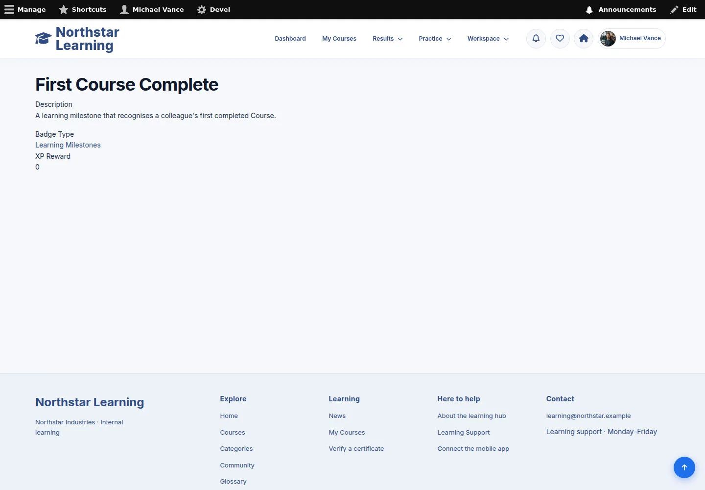Click Verify a certificate link
The height and width of the screenshot is (490, 705).
[x=356, y=449]
